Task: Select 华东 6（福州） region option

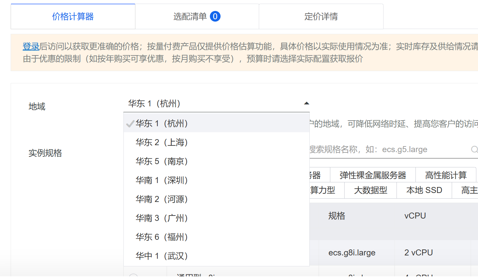Action: tap(217, 237)
